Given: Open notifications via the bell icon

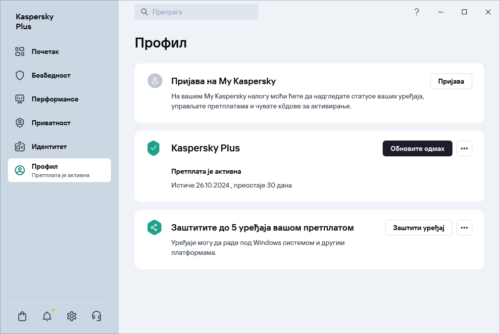Looking at the screenshot, I should [x=47, y=316].
